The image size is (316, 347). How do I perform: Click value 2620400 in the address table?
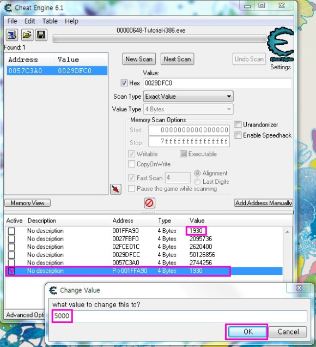pyautogui.click(x=200, y=247)
